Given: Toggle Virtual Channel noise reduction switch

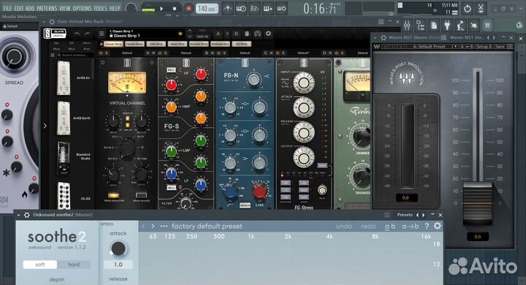Looking at the screenshot, I should pyautogui.click(x=113, y=195).
